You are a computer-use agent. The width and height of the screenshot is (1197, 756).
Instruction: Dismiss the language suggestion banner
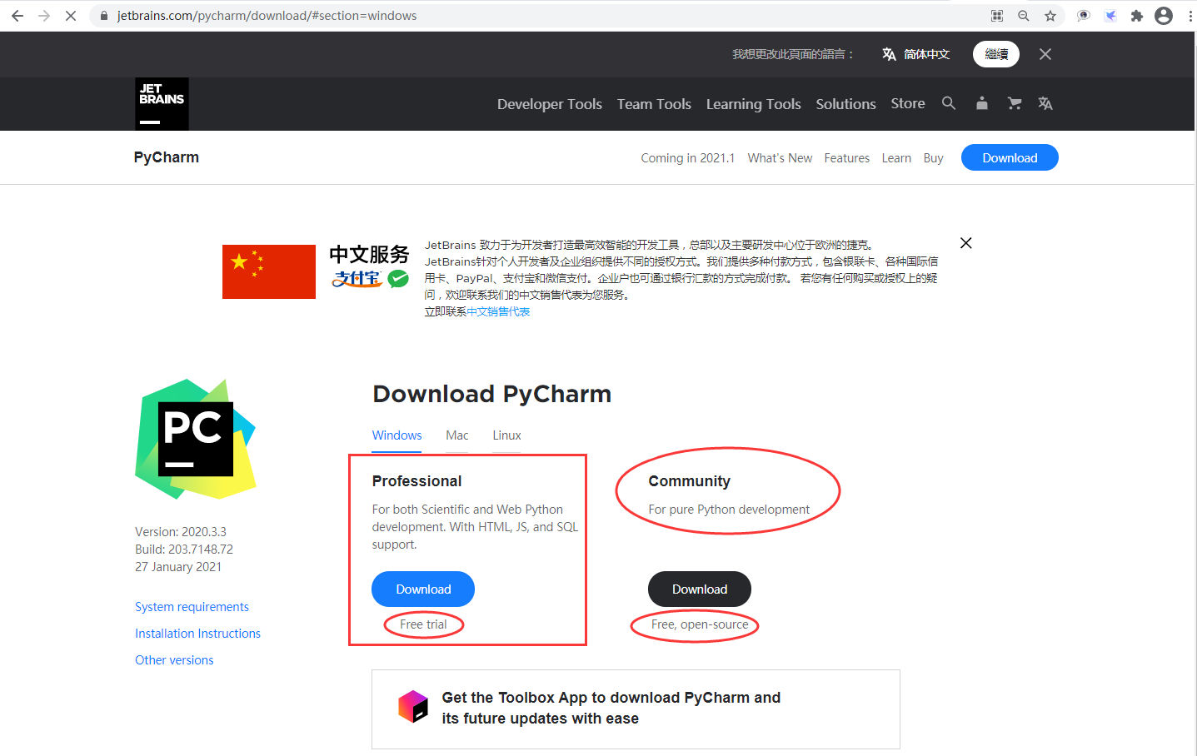(x=1045, y=54)
